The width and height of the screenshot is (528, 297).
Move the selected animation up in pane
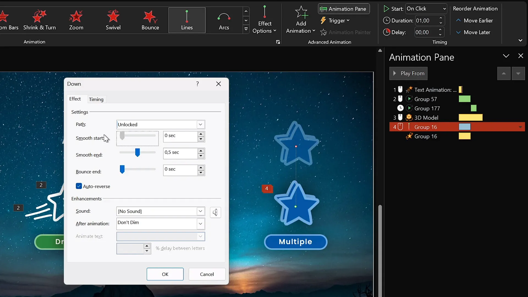[x=504, y=73]
